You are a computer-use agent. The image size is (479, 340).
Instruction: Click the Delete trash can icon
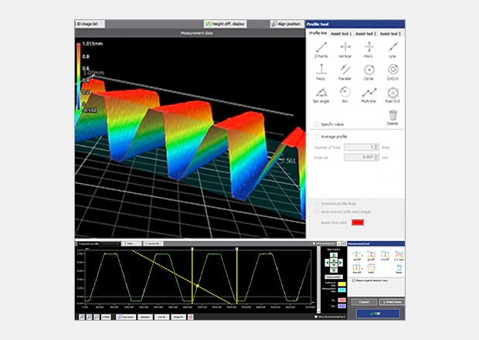[392, 117]
